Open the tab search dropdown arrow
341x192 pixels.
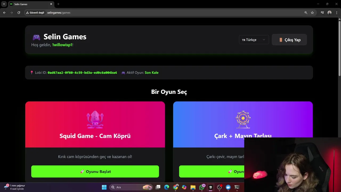pyautogui.click(x=4, y=4)
